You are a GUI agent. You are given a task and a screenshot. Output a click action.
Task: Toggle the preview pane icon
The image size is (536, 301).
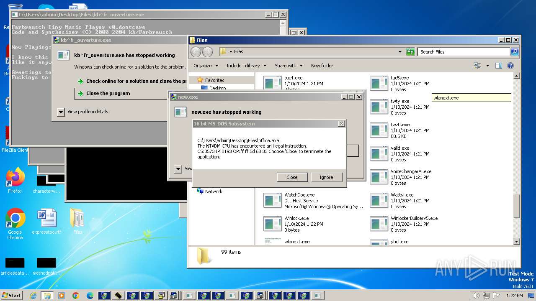click(498, 66)
